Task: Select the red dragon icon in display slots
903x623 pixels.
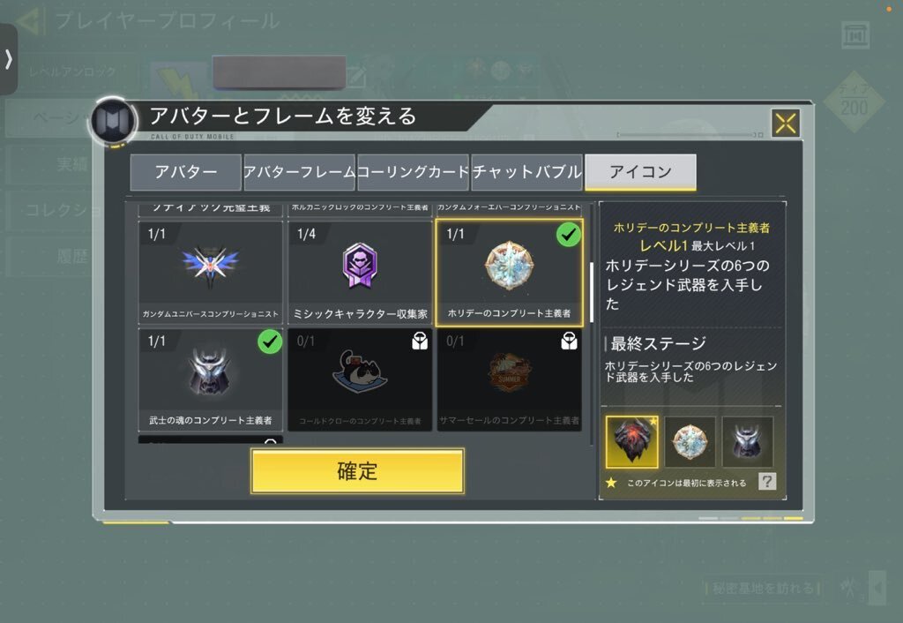Action: pos(631,441)
